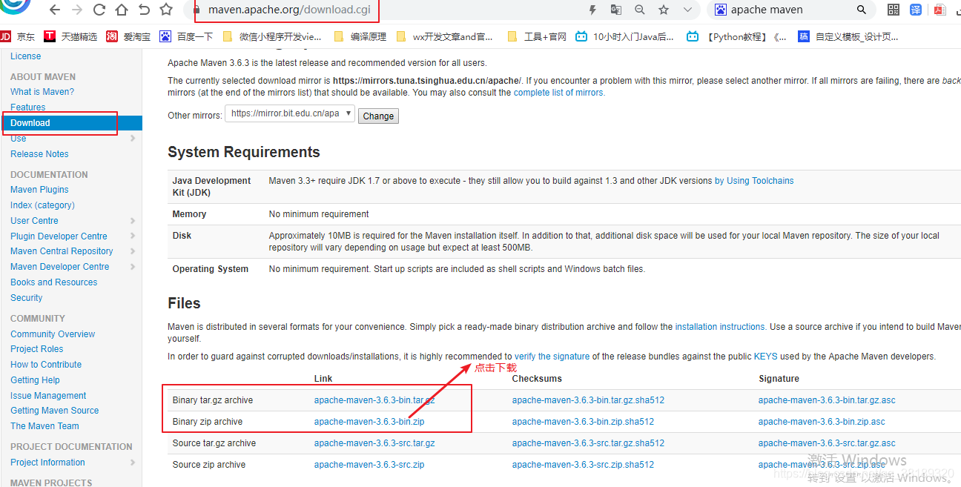Open Community Overview in sidebar
Image resolution: width=961 pixels, height=487 pixels.
pos(53,334)
